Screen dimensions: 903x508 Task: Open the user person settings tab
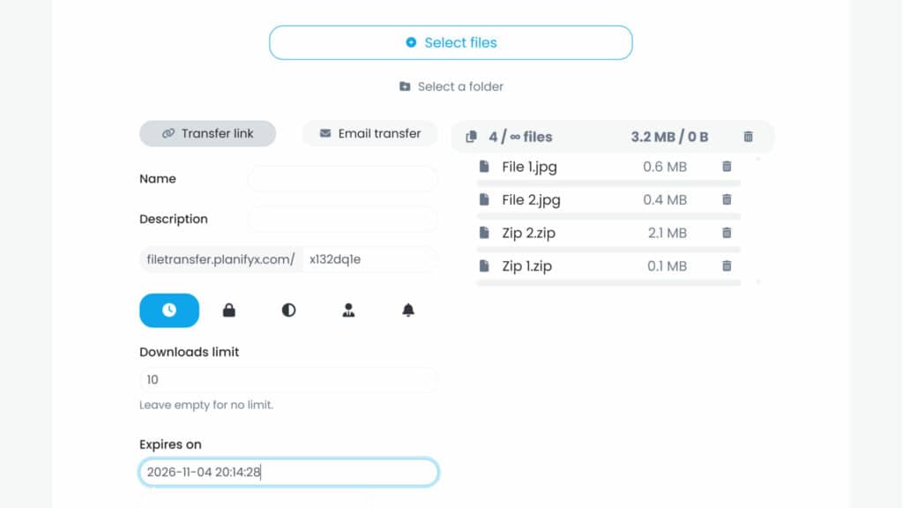point(348,310)
